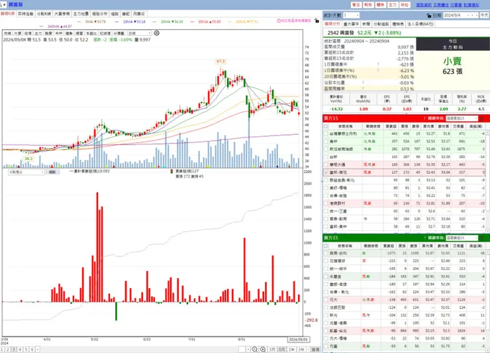The image size is (490, 353).
Task: Click the help icon beside 1日籌碼集中
Action: pyautogui.click(x=378, y=65)
